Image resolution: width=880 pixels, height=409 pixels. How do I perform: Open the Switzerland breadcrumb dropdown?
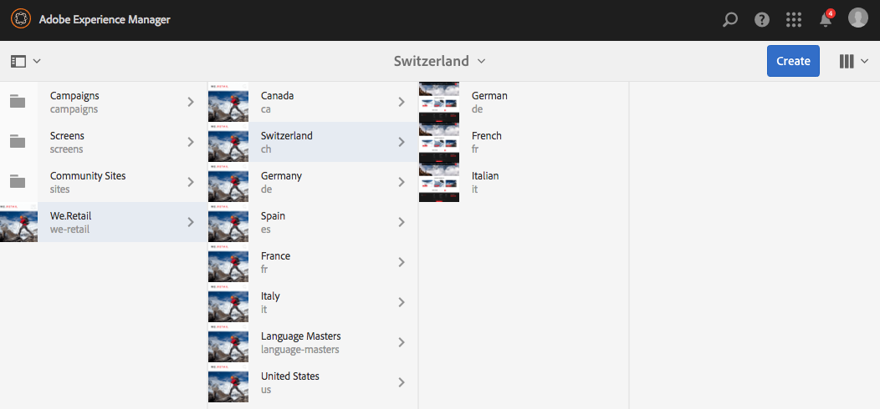tap(439, 61)
